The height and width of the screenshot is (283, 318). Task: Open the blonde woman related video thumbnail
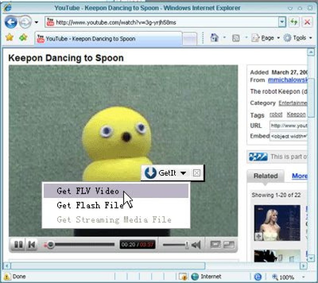click(277, 223)
